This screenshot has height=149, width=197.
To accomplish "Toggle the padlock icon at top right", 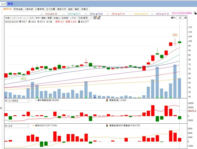I will click(x=195, y=13).
